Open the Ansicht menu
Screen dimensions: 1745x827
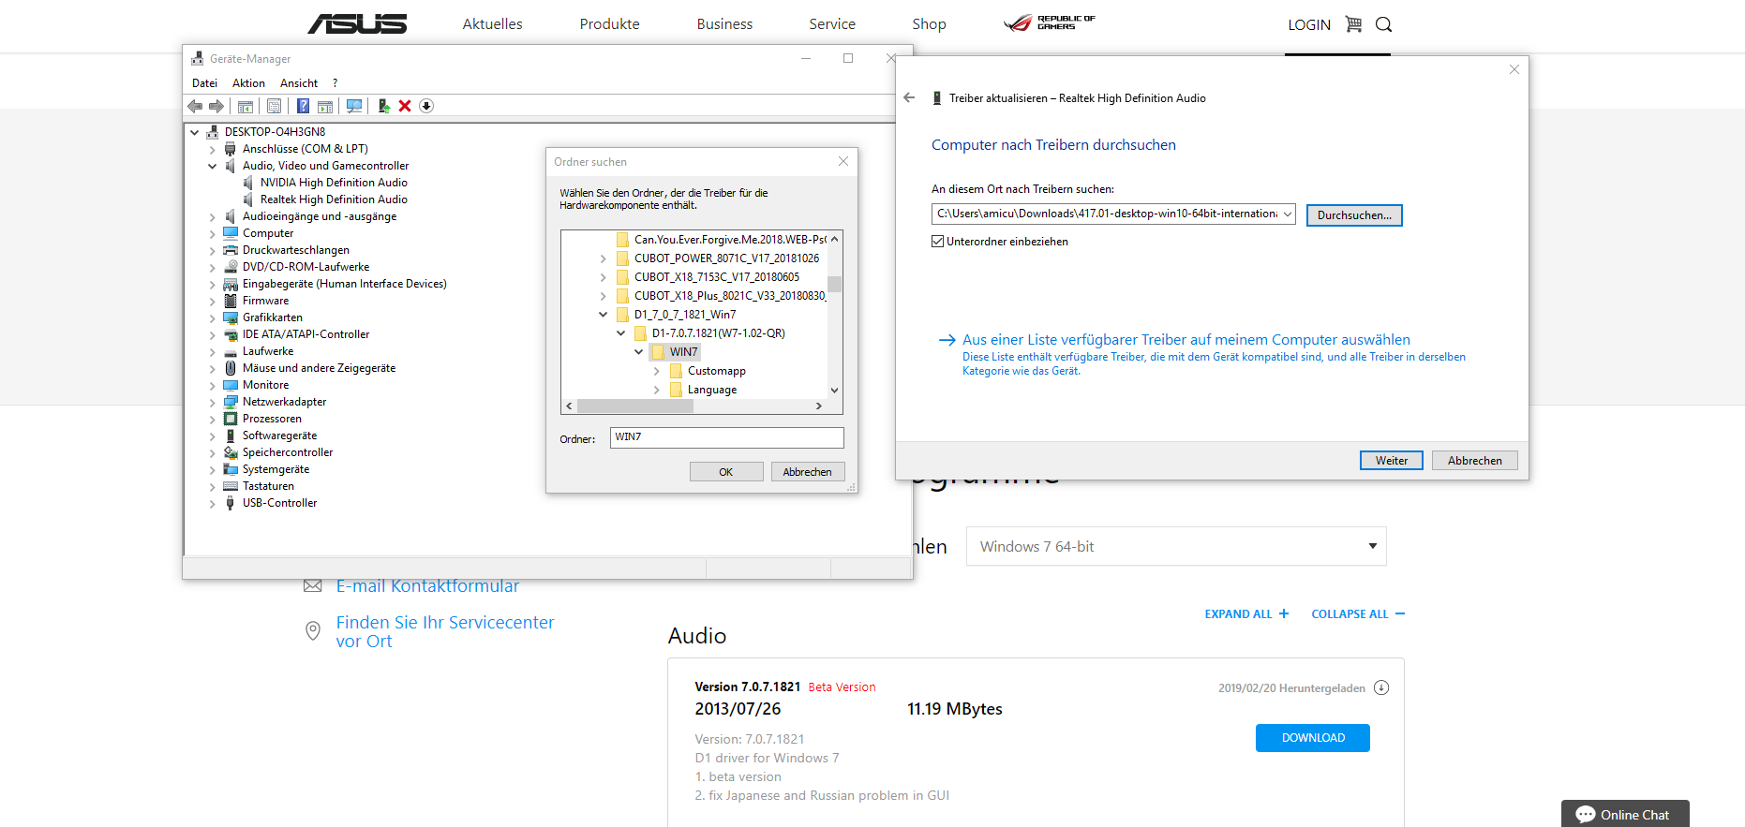tap(299, 83)
